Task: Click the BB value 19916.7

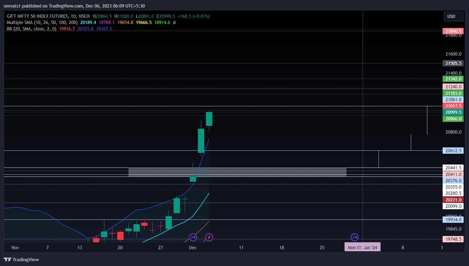Action: tap(67, 29)
